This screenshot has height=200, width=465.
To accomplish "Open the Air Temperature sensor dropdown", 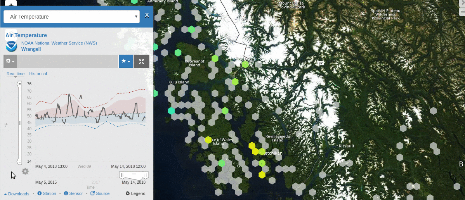I will (x=71, y=17).
